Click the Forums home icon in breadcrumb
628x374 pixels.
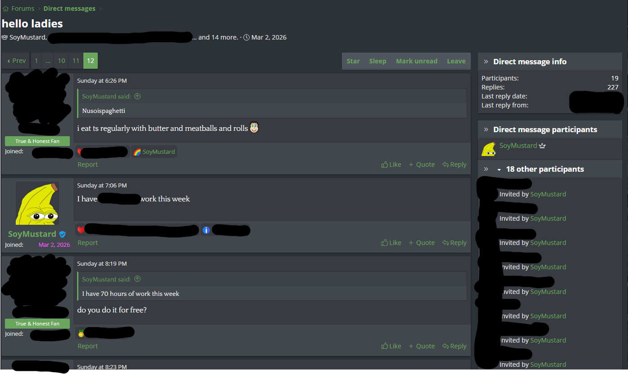point(5,9)
